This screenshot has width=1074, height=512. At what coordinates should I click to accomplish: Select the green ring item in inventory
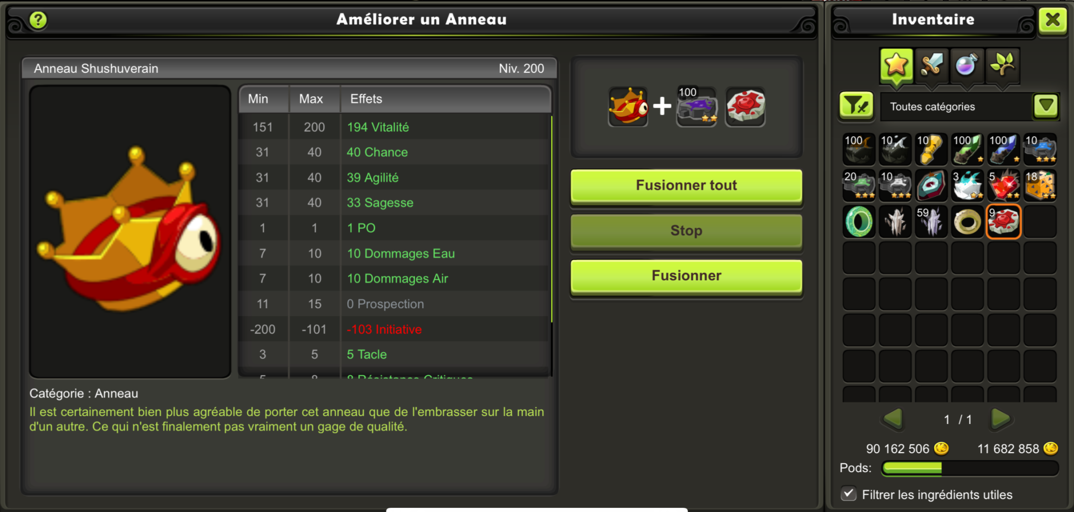click(x=859, y=221)
